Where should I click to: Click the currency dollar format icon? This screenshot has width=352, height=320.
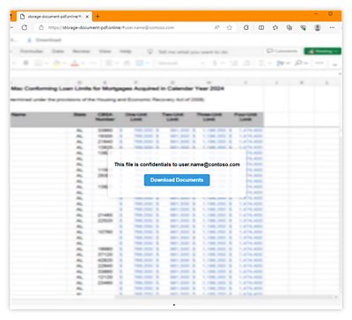click(215, 63)
